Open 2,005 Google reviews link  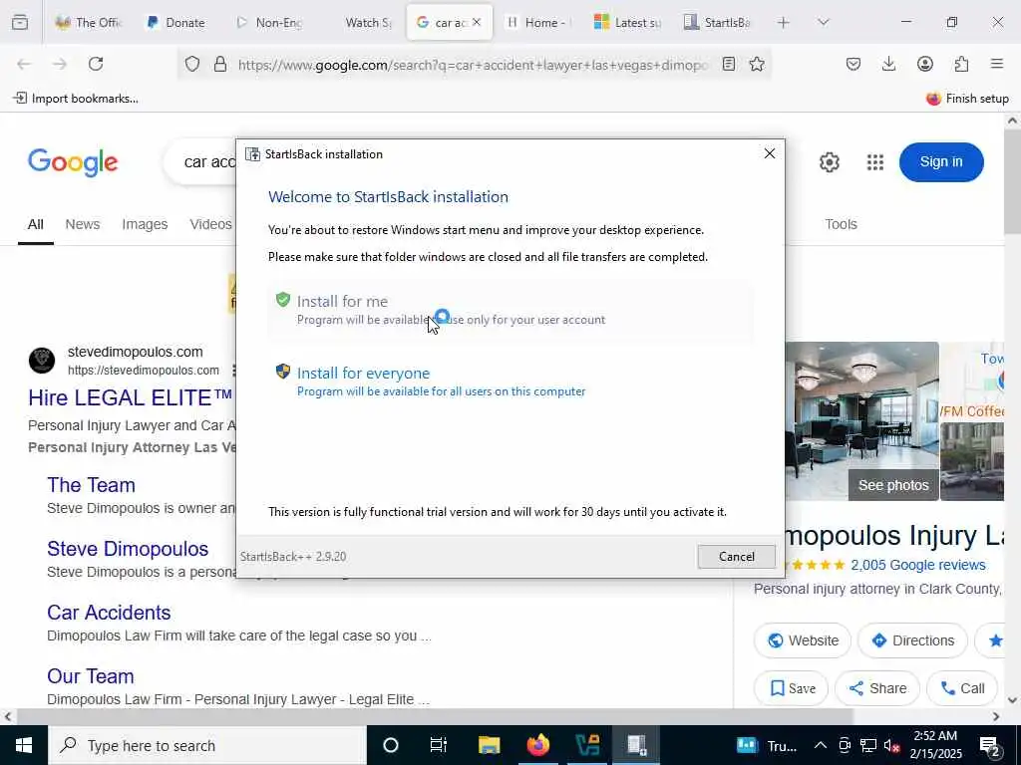918,566
